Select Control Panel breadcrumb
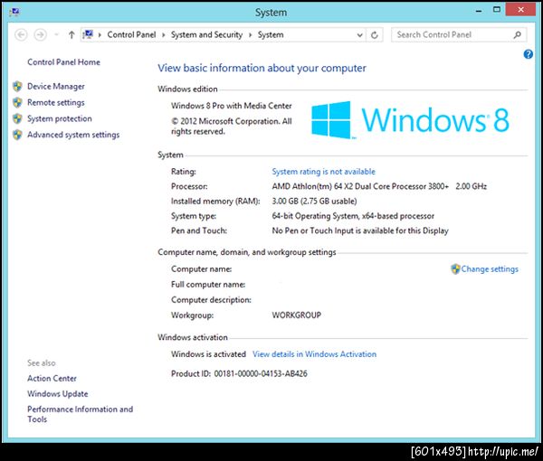The width and height of the screenshot is (543, 461). point(131,34)
